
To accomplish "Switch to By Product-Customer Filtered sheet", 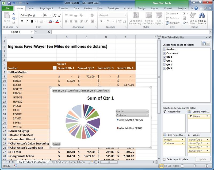I will click(x=68, y=162).
